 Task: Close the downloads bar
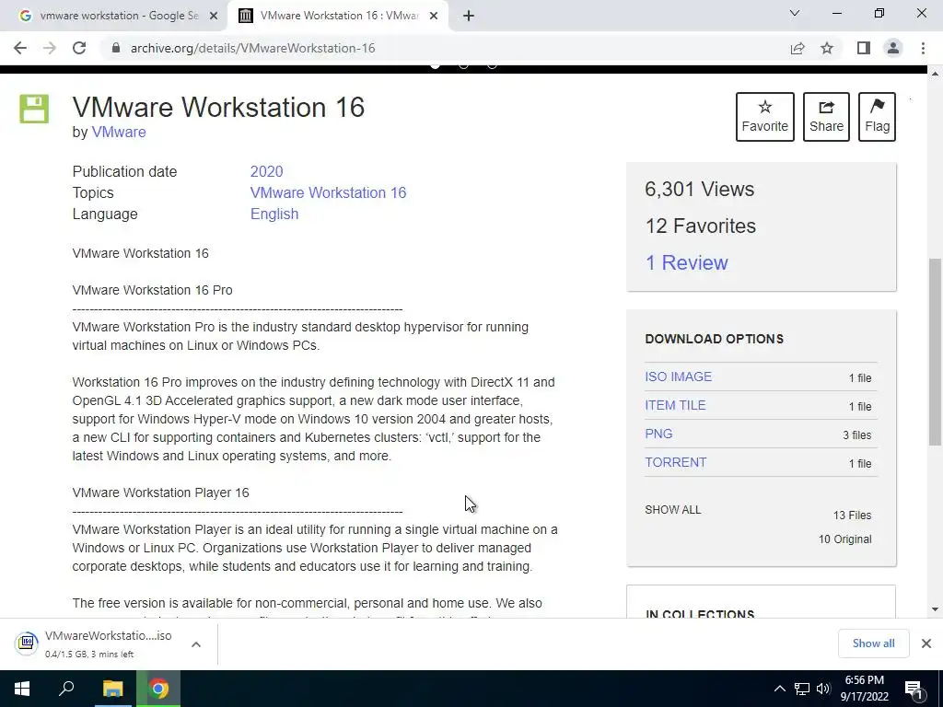click(x=926, y=643)
